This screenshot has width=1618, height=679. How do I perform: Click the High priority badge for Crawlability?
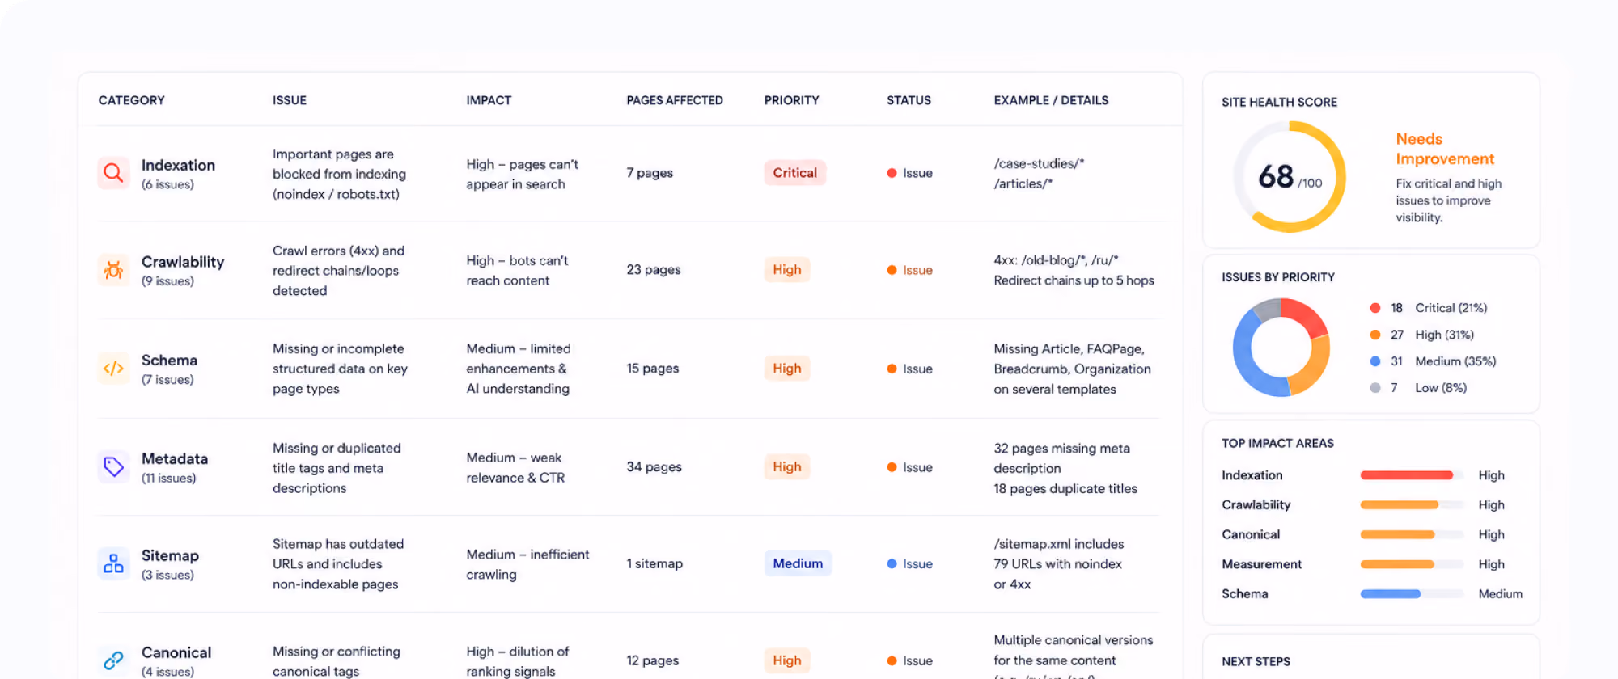tap(786, 270)
